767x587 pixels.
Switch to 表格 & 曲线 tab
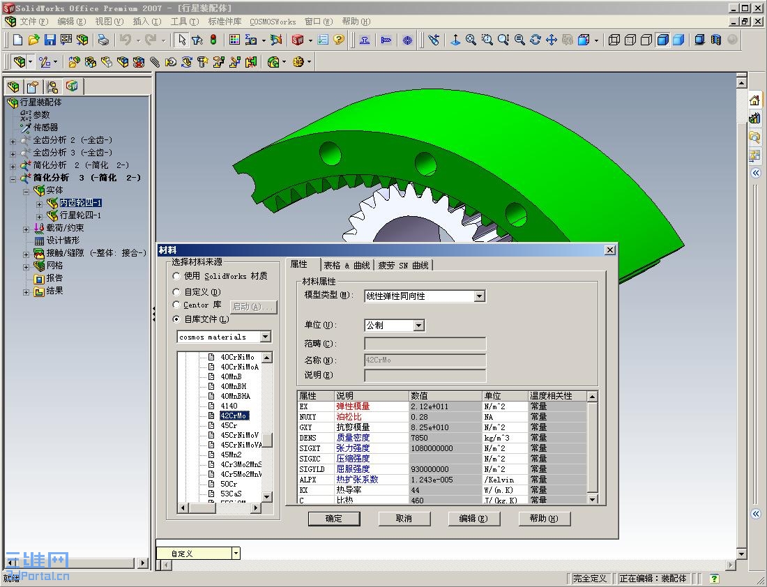coord(347,265)
